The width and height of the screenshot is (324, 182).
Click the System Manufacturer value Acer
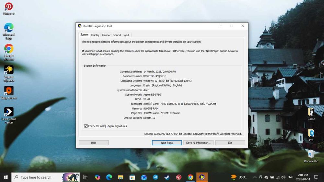(x=146, y=90)
